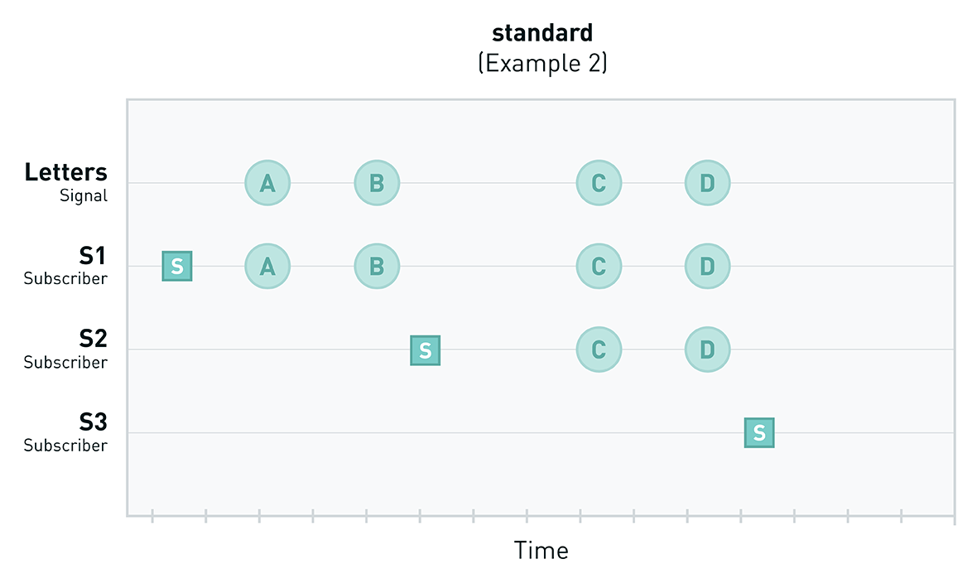Screen dimensions: 977x588
Task: Click the S subscription square on the S2 row
Action: point(426,350)
